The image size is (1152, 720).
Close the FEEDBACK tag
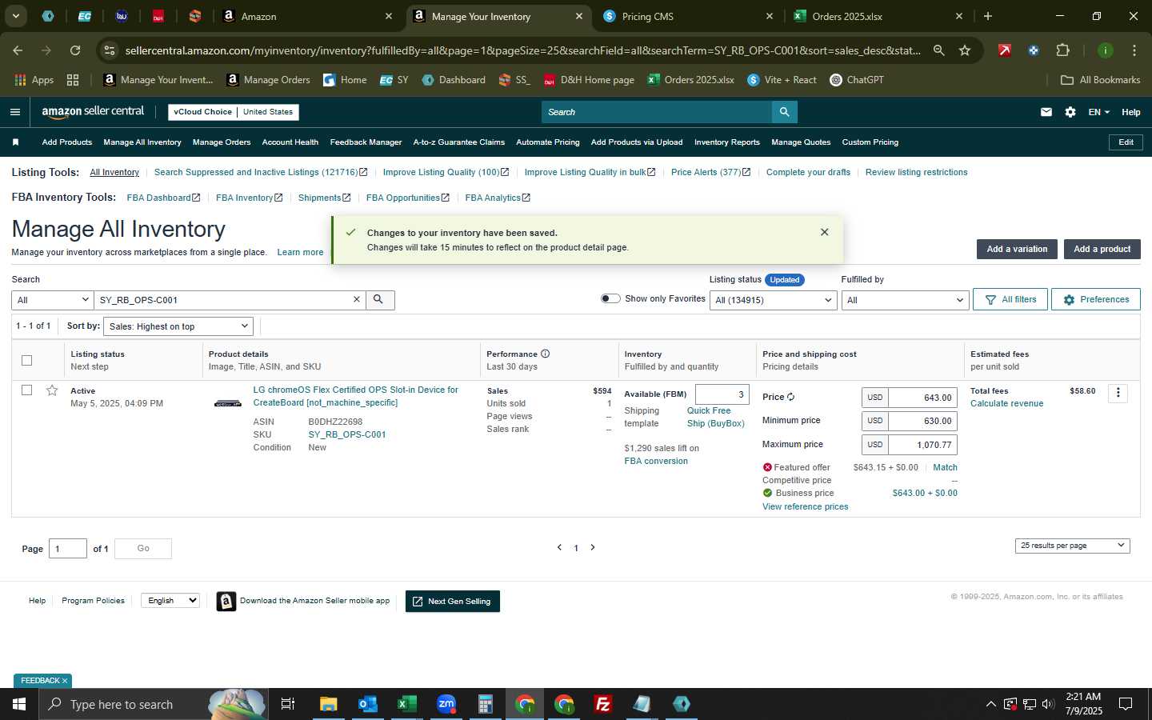(65, 681)
